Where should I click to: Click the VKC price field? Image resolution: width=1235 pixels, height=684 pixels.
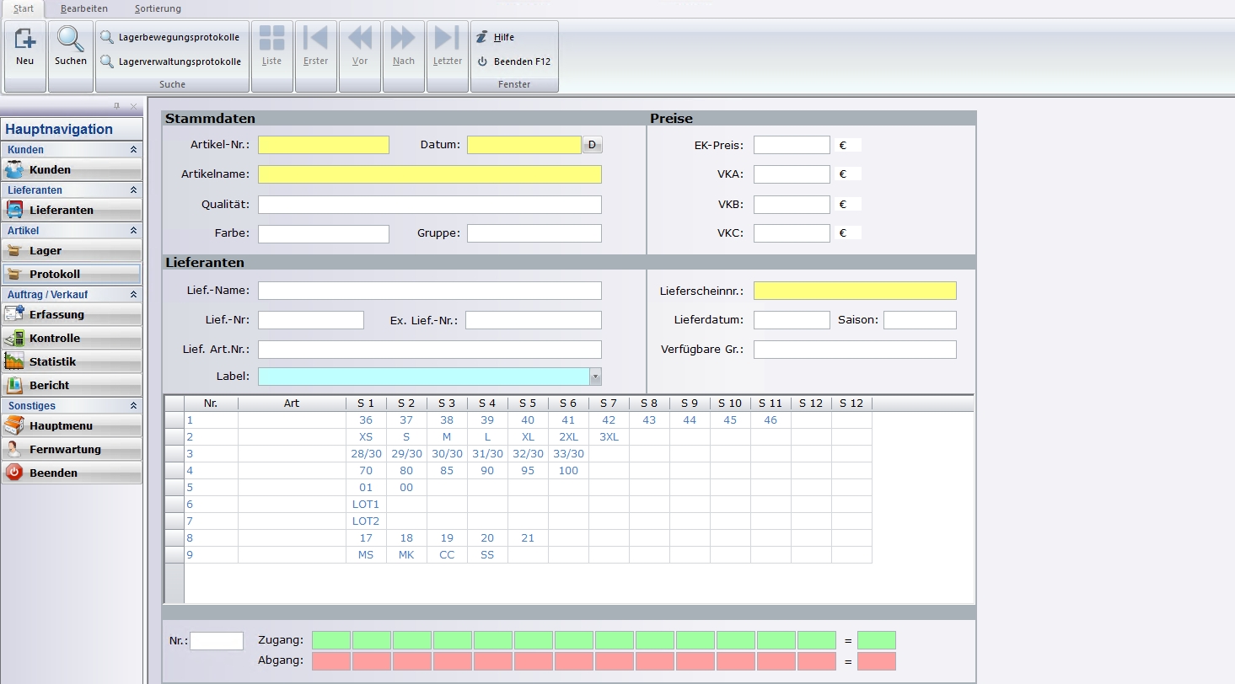tap(792, 233)
